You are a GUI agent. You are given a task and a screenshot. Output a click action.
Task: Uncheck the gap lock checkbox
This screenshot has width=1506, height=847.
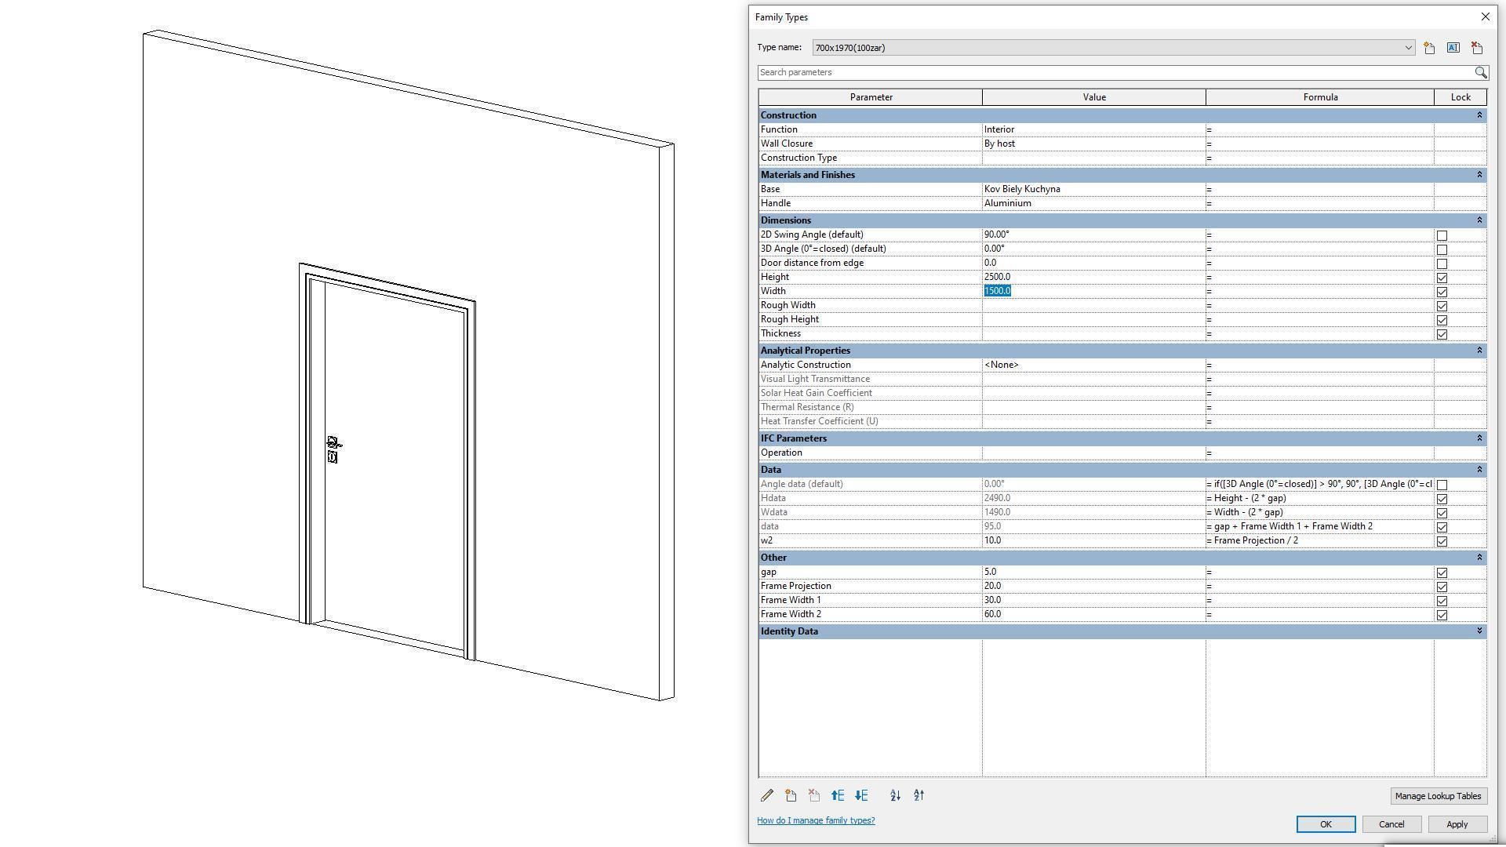point(1442,573)
